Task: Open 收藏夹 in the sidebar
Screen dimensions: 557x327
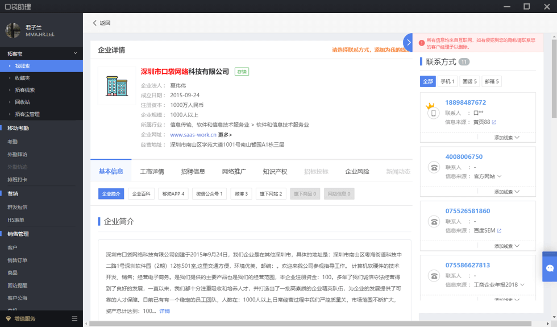Action: [23, 78]
